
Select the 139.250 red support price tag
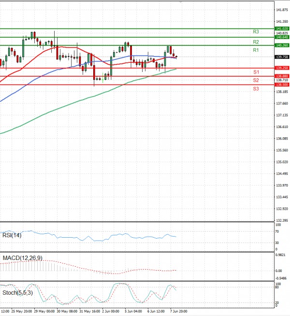click(x=282, y=68)
